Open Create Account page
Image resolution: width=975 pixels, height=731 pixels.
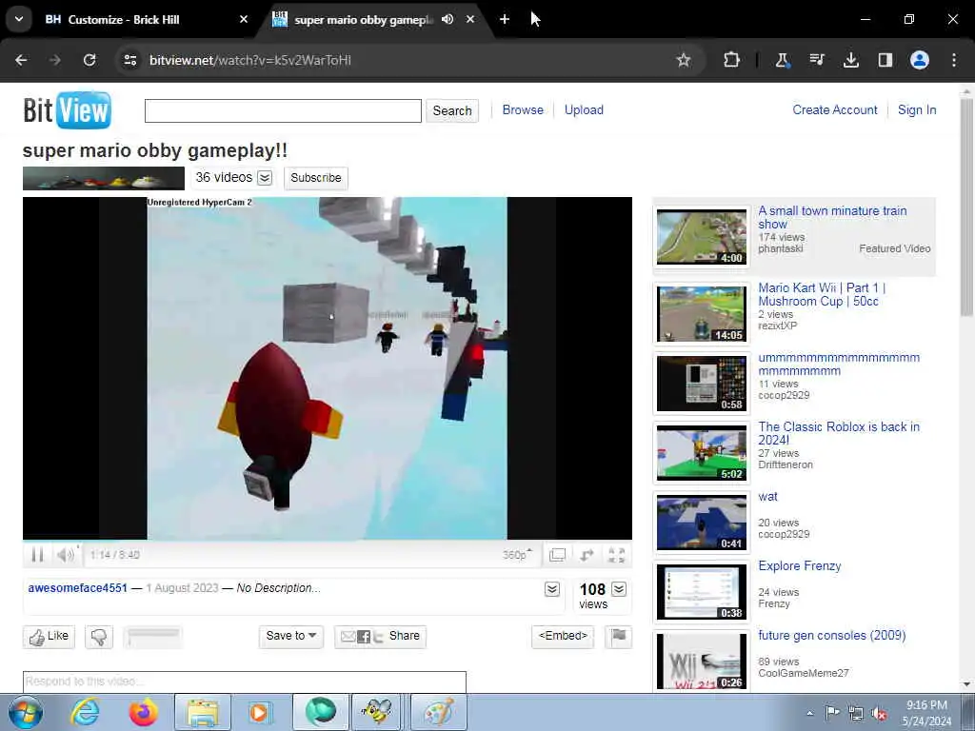click(835, 110)
